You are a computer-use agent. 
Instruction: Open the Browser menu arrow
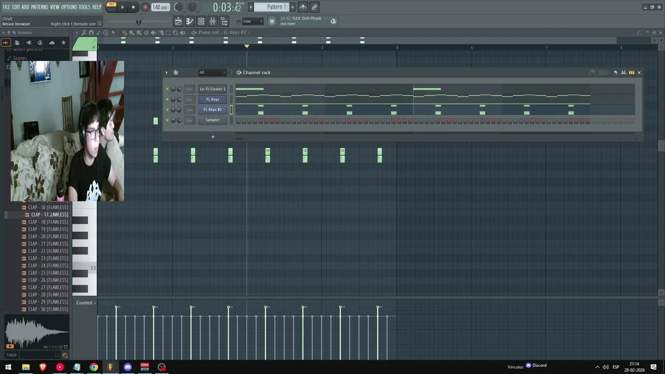(x=4, y=33)
